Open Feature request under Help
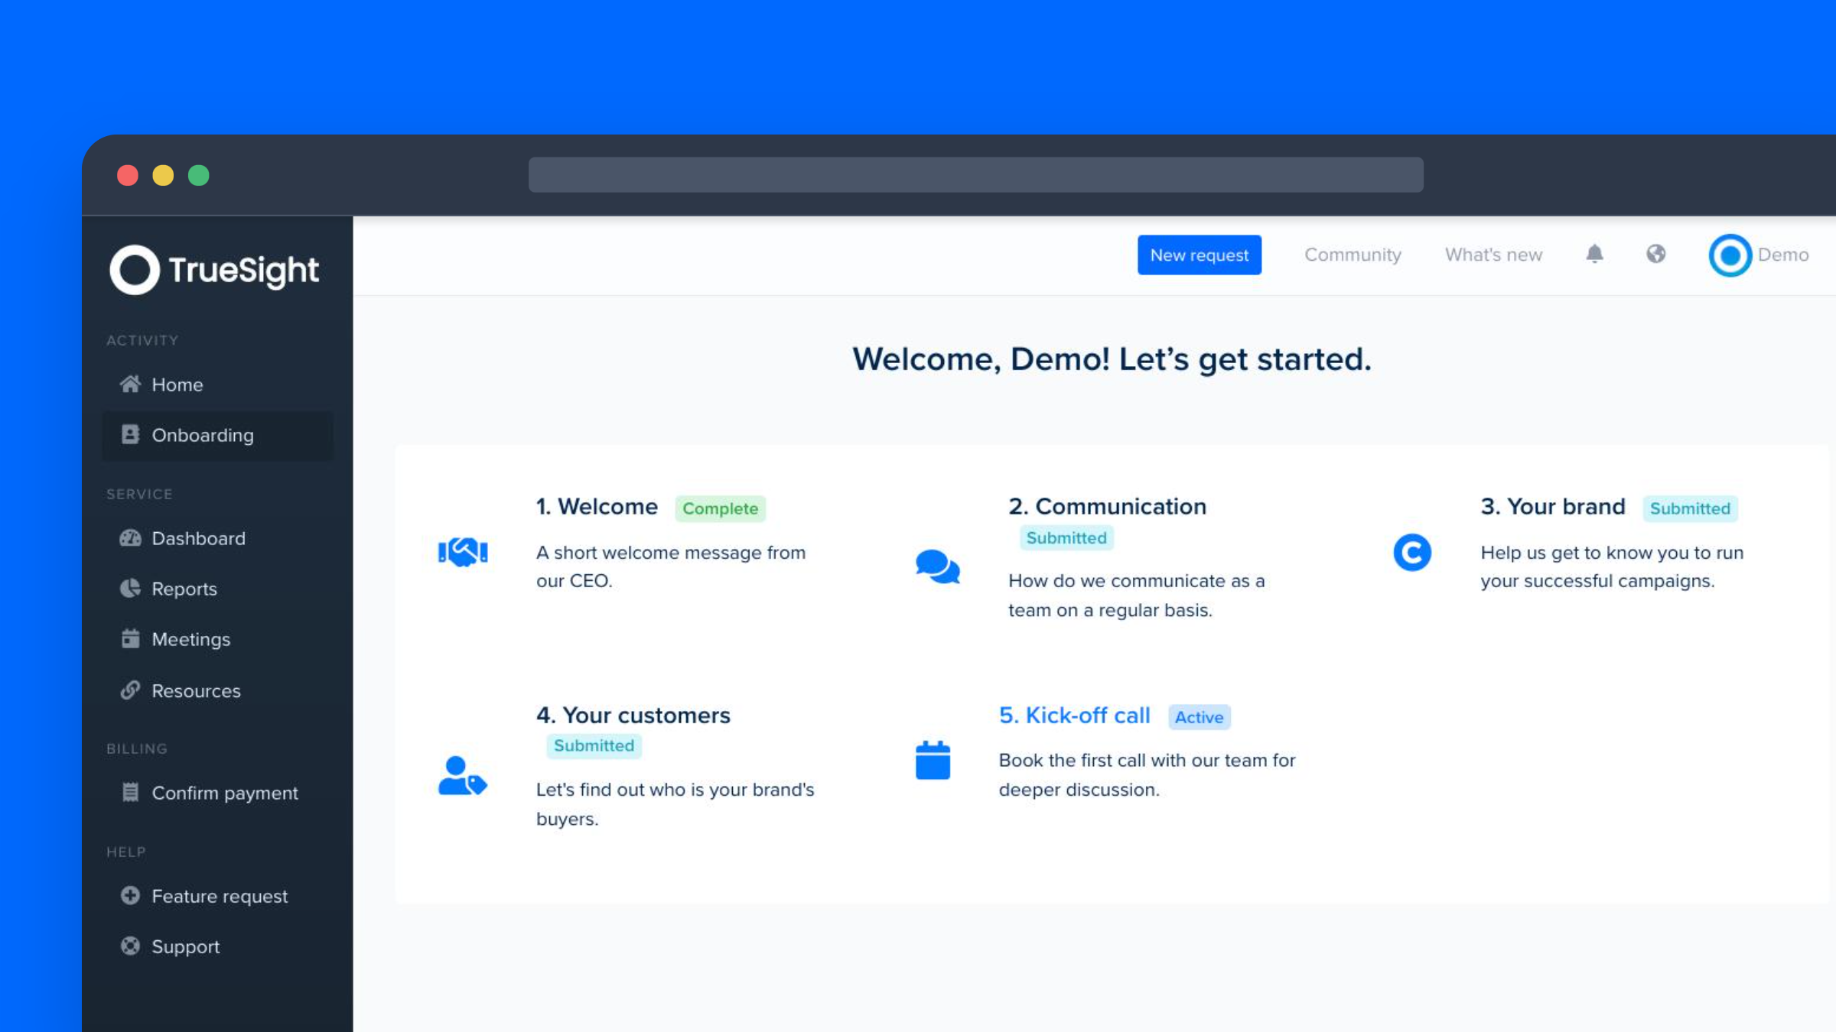This screenshot has width=1836, height=1032. tap(217, 896)
